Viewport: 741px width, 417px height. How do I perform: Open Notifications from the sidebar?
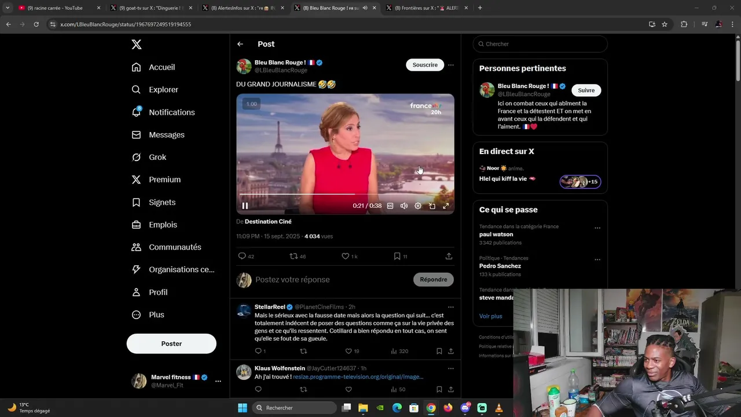(163, 112)
